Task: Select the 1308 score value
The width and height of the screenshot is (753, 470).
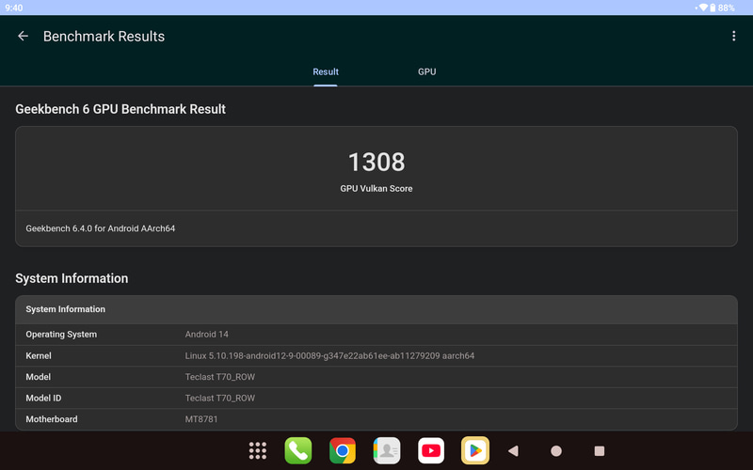Action: (x=376, y=162)
